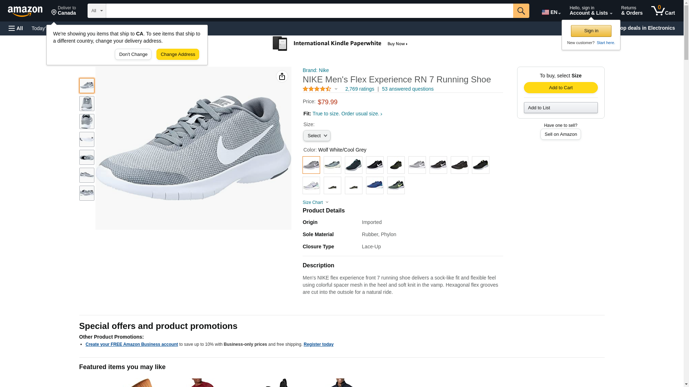Click the Add to Cart button
This screenshot has height=387, width=689.
pyautogui.click(x=561, y=88)
